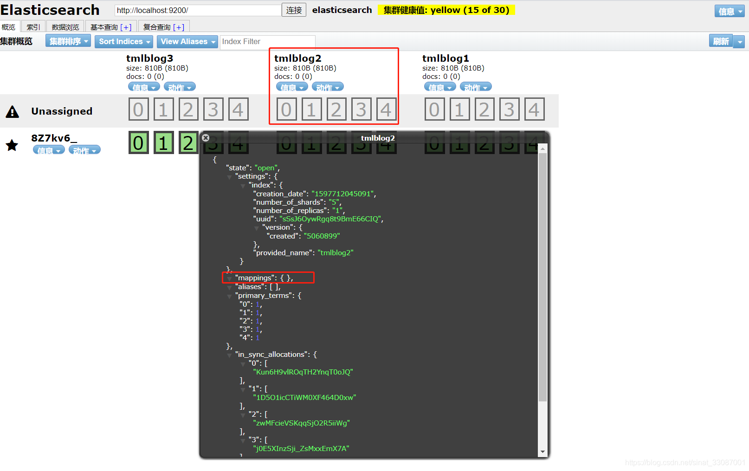The image size is (749, 471).
Task: Select unassigned shard 1 of tmlblog3
Action: coord(163,110)
